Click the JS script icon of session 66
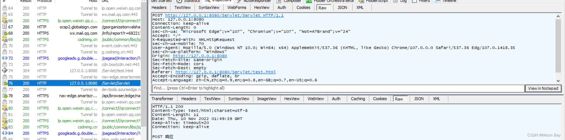565x140 pixels. pos(5,21)
